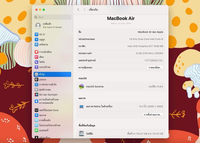This screenshot has width=200, height=143.
Task: Minimize the window with the yellow button
Action: (x=40, y=10)
